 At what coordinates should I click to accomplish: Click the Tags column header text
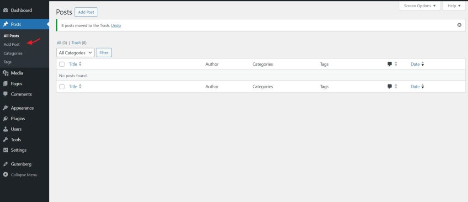click(324, 64)
